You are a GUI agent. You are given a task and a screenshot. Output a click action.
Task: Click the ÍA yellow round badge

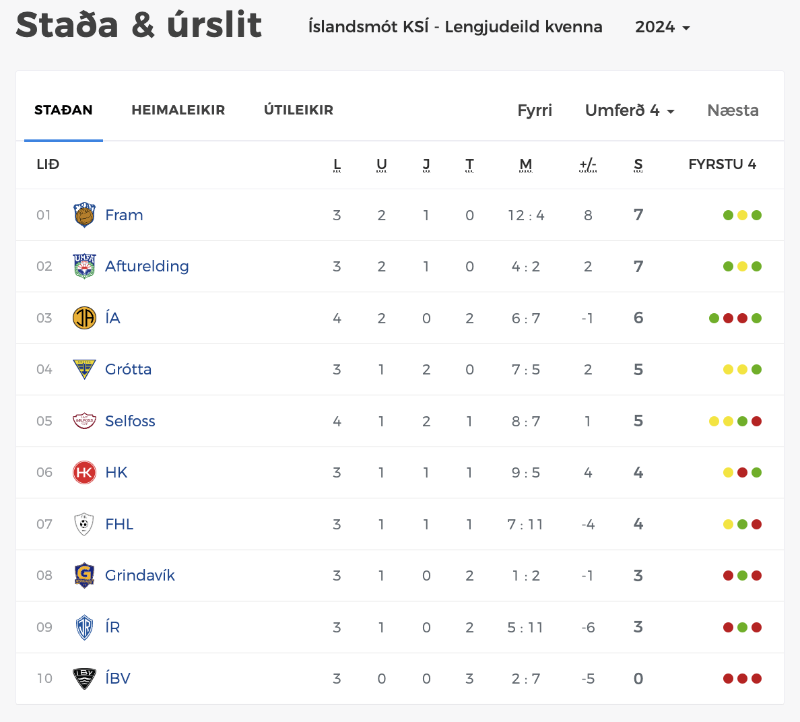point(84,318)
